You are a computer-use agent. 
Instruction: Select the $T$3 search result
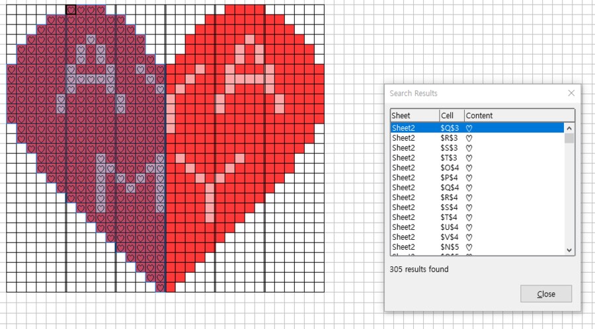click(476, 157)
